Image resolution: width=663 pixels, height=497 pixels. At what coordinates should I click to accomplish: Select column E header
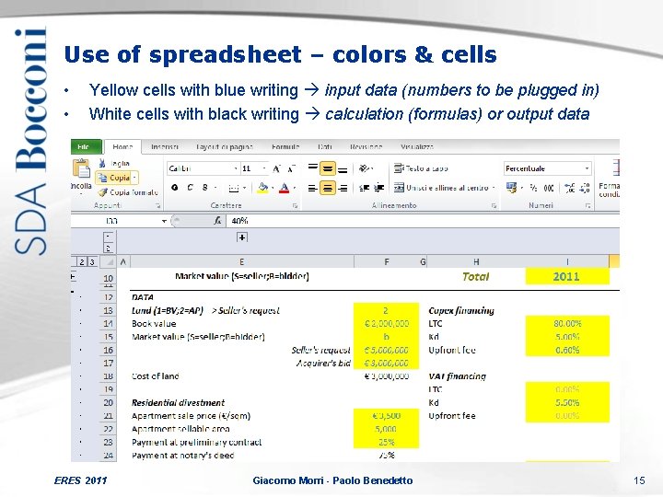tap(242, 262)
